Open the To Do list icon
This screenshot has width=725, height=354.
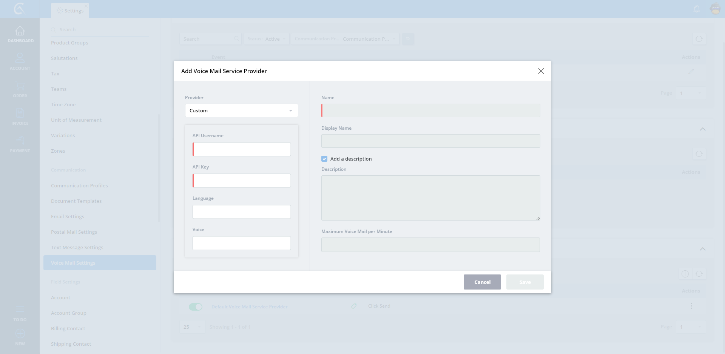[x=20, y=310]
